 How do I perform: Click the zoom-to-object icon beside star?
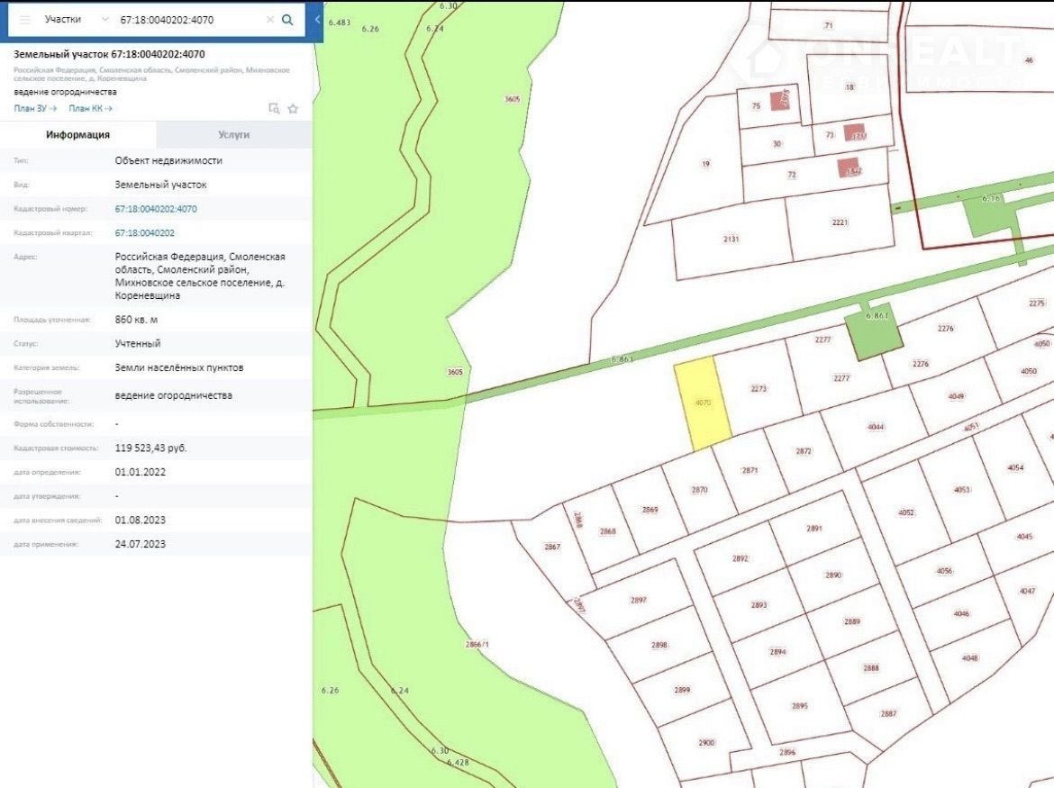pos(274,109)
